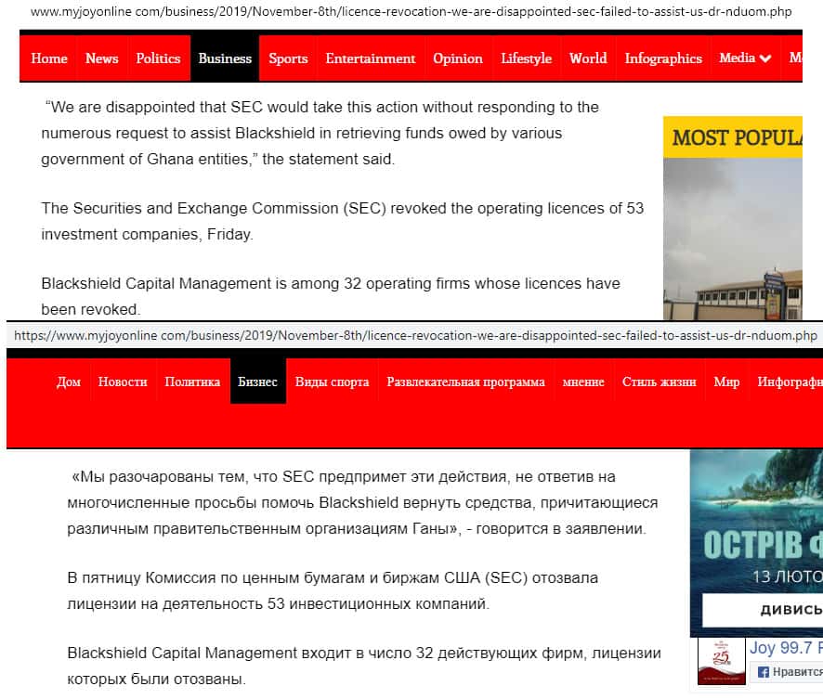
Task: Open the Infographics section
Action: (x=663, y=58)
